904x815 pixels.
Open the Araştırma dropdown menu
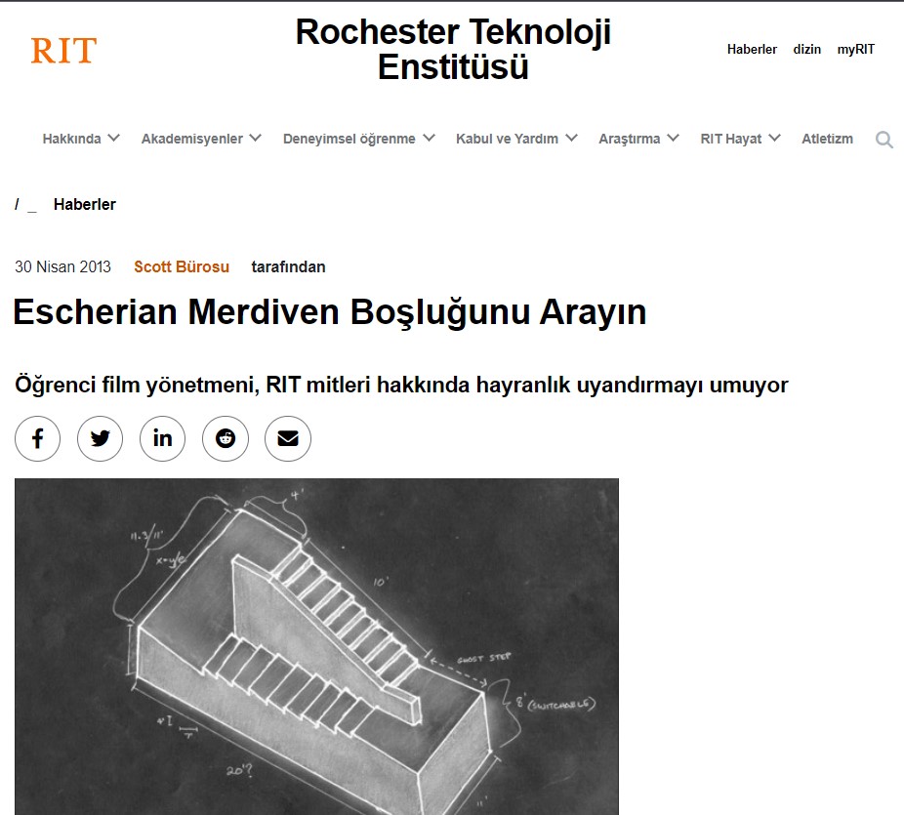tap(638, 139)
